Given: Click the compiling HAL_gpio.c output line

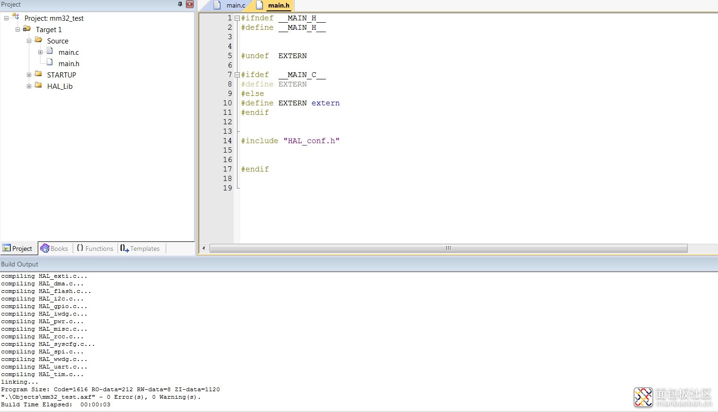Looking at the screenshot, I should pyautogui.click(x=44, y=306).
